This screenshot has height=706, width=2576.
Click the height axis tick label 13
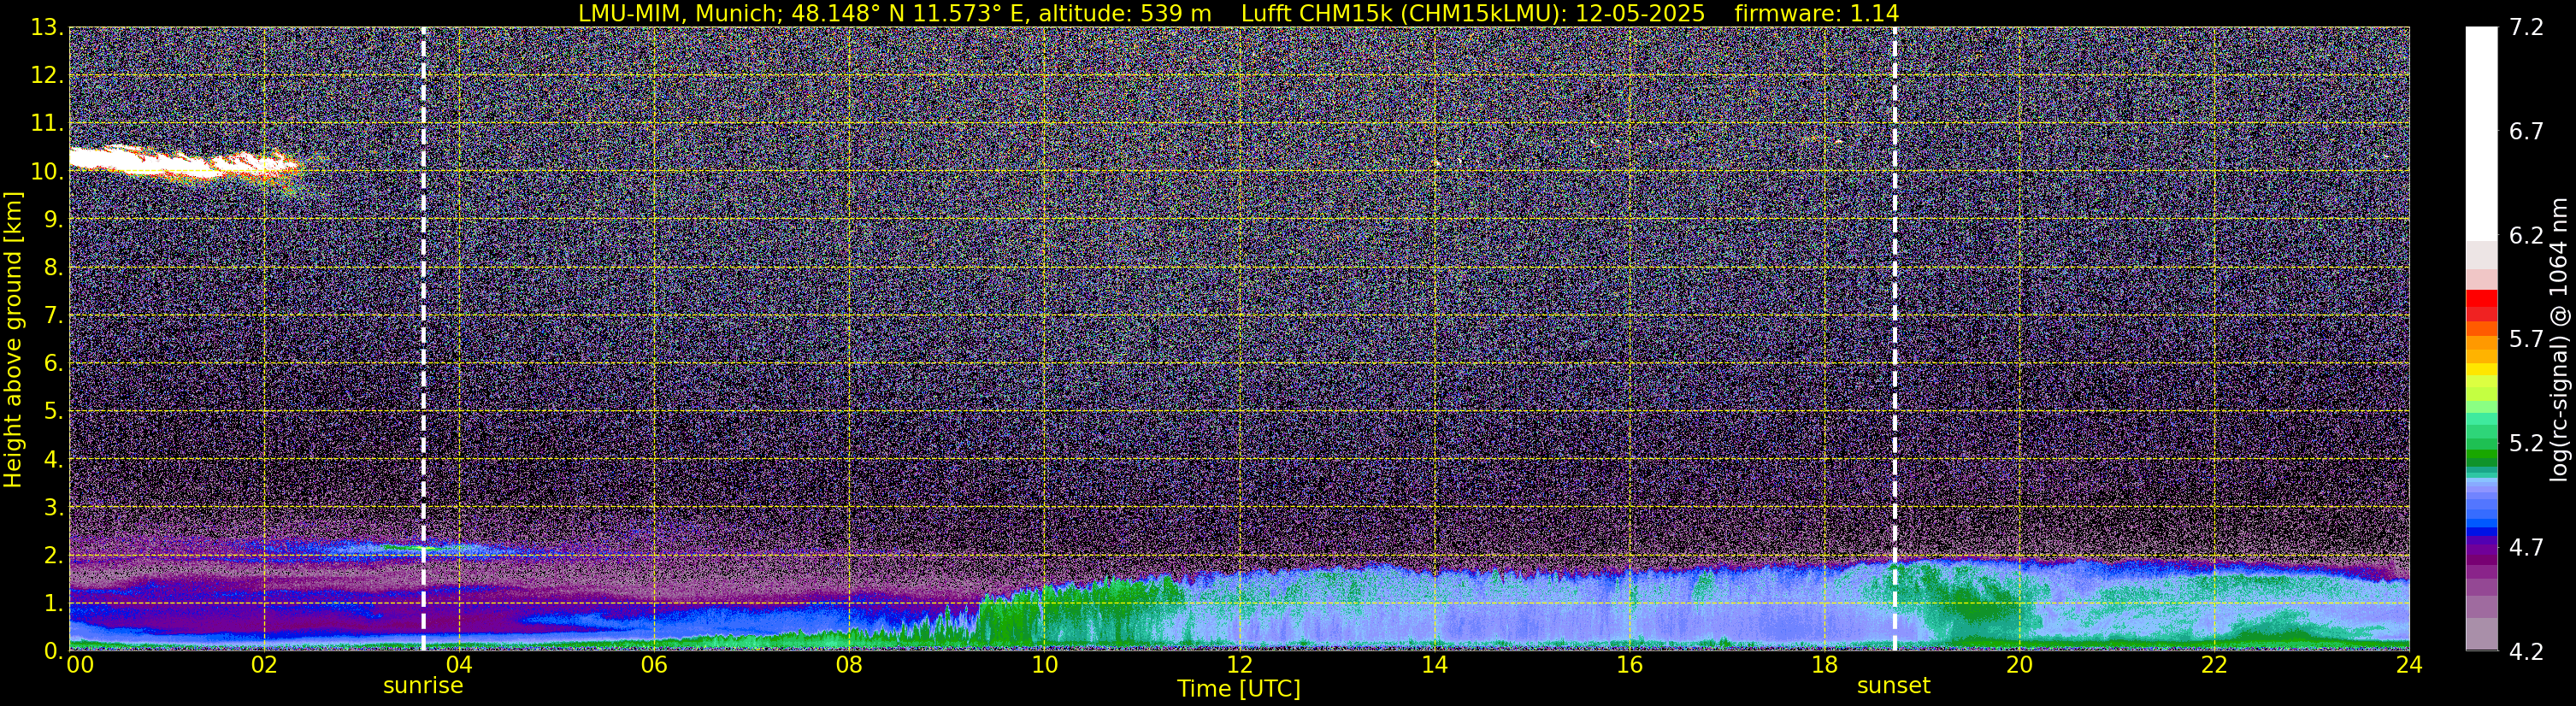pyautogui.click(x=46, y=28)
